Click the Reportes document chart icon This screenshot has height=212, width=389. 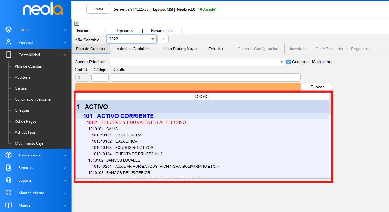pos(8,168)
